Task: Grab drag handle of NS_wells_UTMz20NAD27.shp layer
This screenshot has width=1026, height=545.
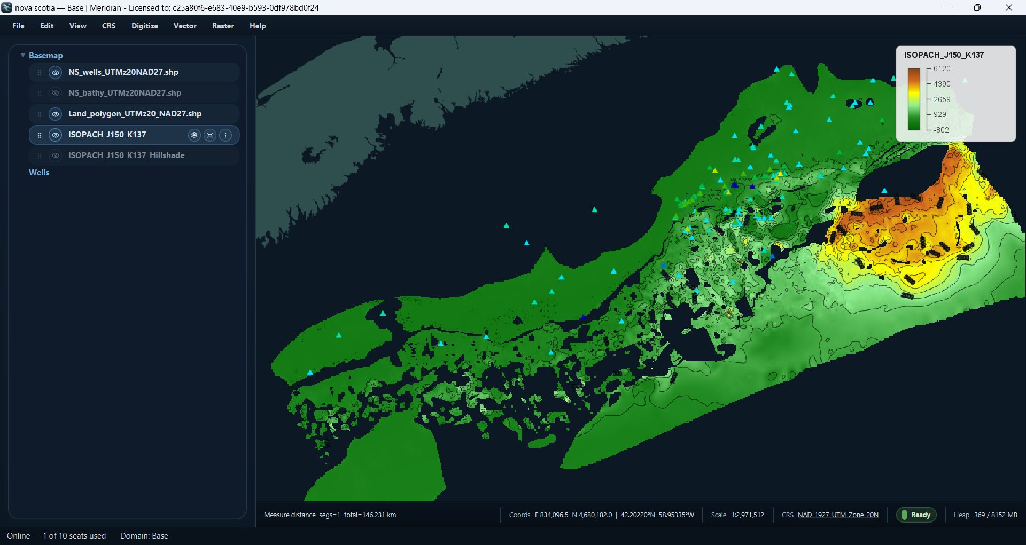Action: [x=40, y=73]
